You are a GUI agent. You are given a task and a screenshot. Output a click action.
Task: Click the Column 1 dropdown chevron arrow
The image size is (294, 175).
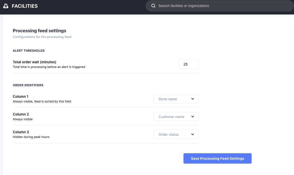click(x=193, y=99)
